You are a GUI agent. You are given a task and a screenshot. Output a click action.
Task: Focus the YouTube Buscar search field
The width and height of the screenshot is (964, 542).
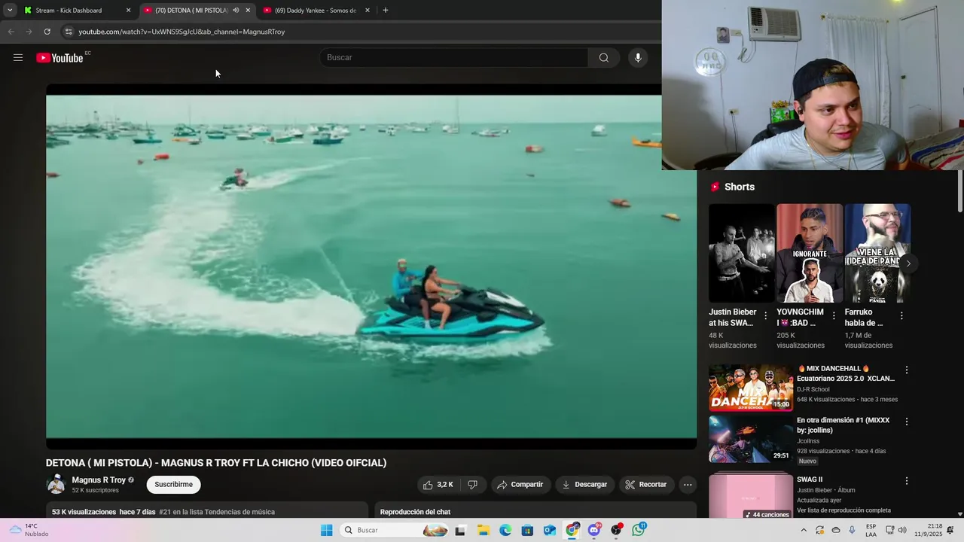point(454,57)
